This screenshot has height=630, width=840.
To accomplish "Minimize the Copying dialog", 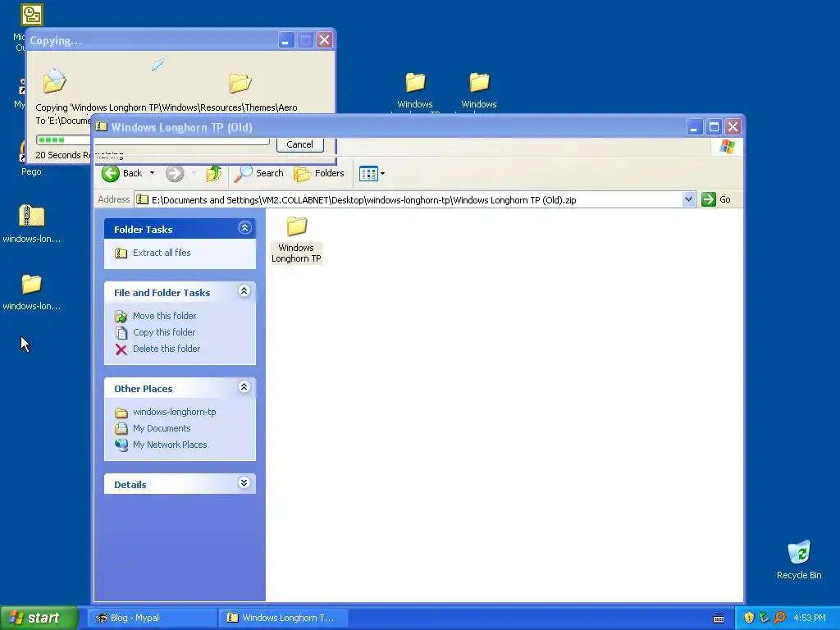I will 286,40.
